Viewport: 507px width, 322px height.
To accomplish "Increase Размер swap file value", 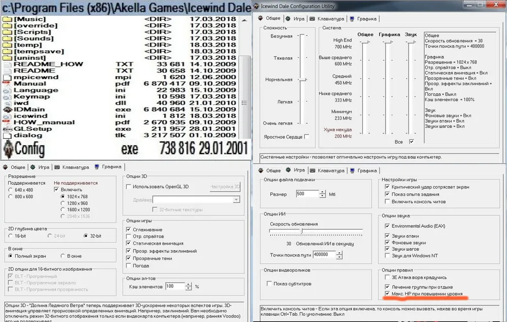I will tap(322, 192).
